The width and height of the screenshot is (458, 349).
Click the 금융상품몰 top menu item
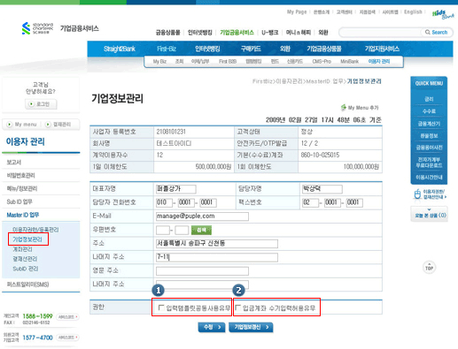[x=167, y=33]
